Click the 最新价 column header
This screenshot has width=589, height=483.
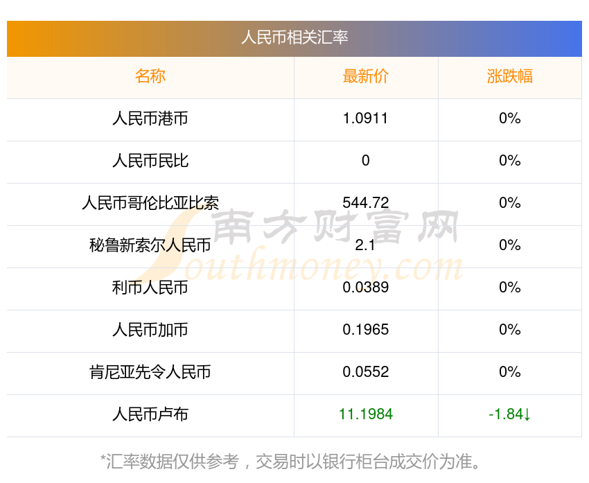[x=365, y=76]
